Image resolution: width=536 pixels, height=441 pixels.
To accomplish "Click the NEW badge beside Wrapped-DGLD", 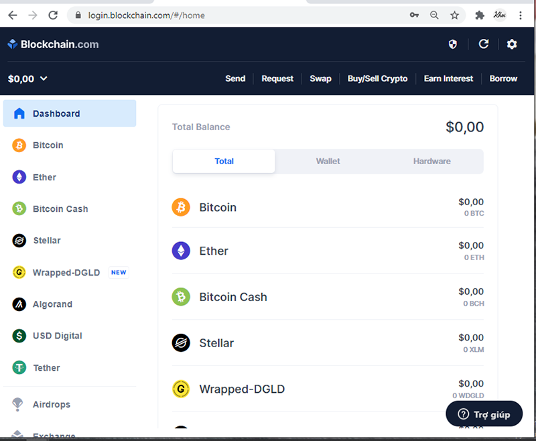I will click(x=119, y=273).
